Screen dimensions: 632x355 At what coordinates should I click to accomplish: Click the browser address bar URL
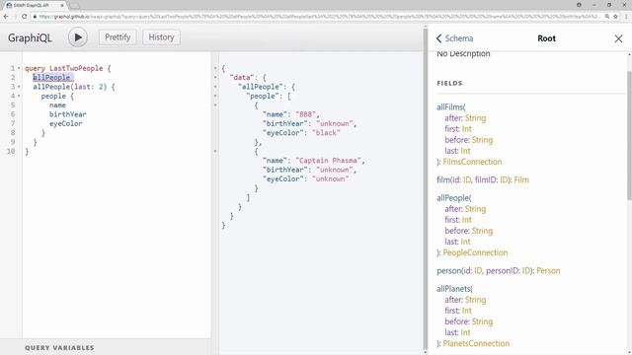coord(318,17)
